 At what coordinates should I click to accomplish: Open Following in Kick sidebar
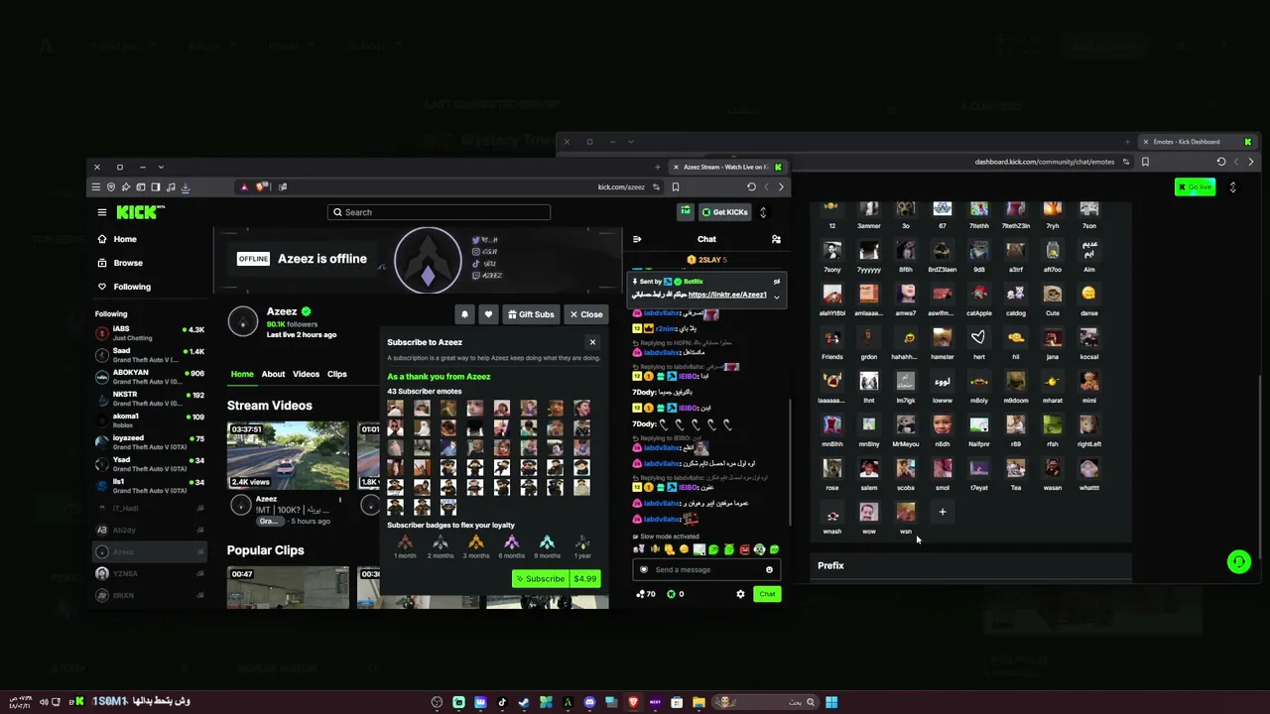point(124,287)
